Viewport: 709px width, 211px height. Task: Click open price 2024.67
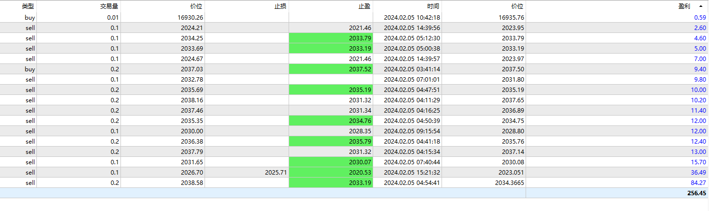(191, 59)
